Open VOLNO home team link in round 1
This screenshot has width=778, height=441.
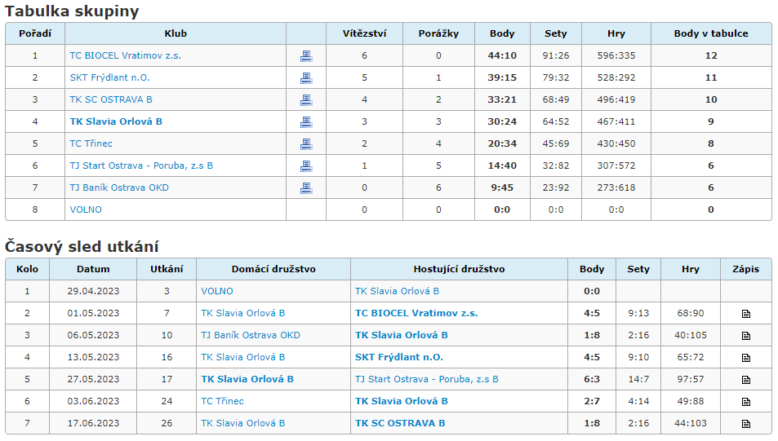point(217,291)
